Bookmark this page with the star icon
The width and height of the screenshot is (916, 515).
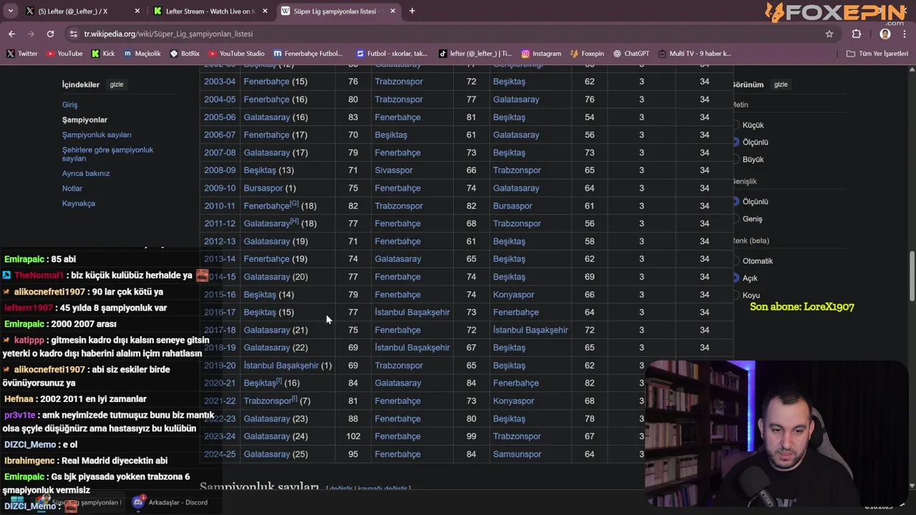[829, 34]
